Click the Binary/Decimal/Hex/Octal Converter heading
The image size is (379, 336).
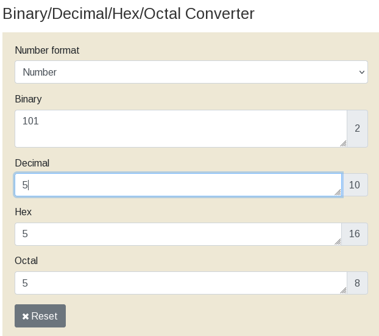point(129,13)
